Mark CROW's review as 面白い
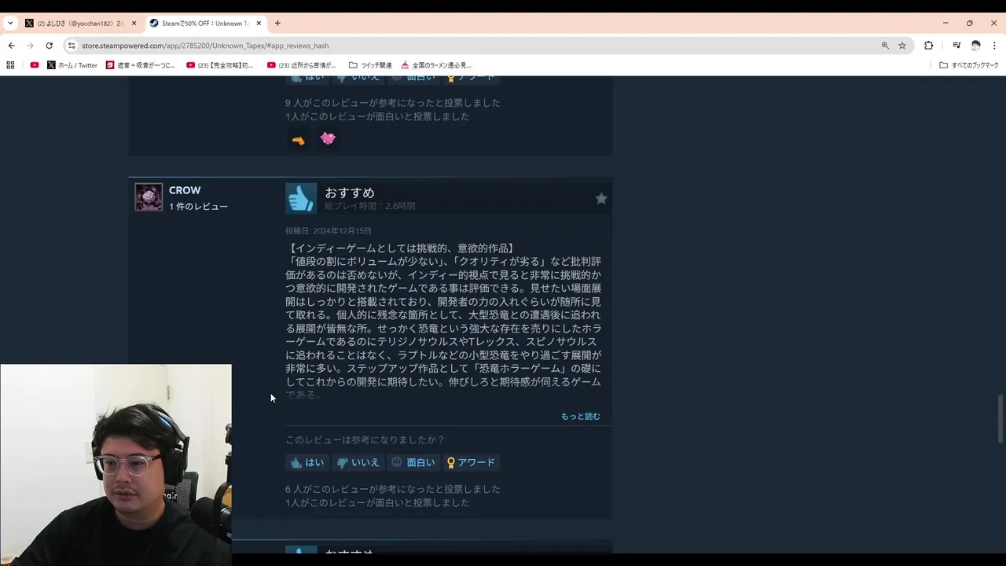The width and height of the screenshot is (1006, 566). [x=413, y=462]
